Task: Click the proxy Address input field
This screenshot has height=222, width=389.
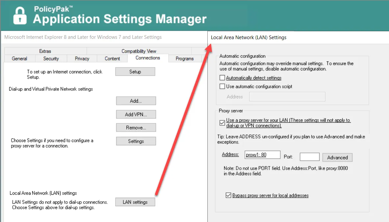Action: [x=263, y=155]
